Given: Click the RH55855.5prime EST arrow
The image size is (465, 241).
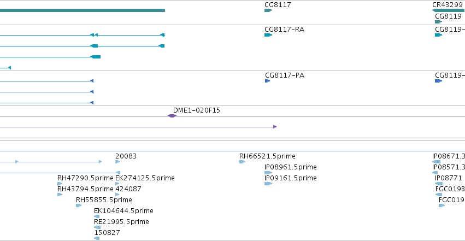Looking at the screenshot, I should click(x=79, y=205).
